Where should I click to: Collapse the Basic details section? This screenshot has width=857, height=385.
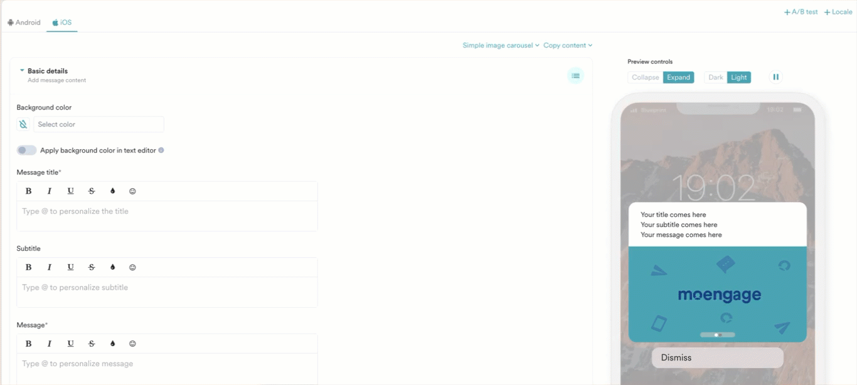23,71
